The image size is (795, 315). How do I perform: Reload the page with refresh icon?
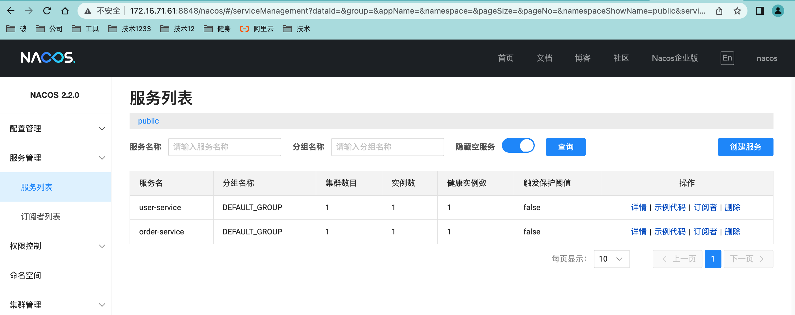pos(47,11)
